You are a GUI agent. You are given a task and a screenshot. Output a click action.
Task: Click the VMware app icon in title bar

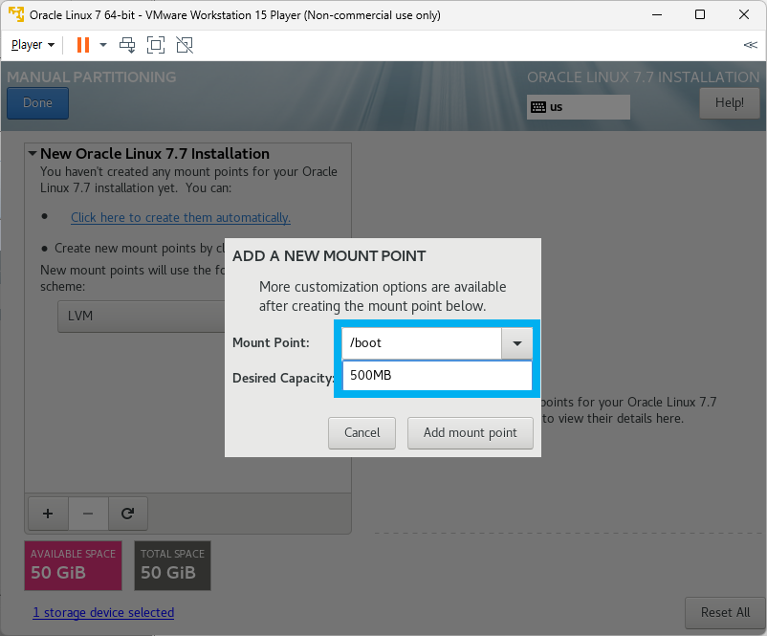[x=15, y=14]
